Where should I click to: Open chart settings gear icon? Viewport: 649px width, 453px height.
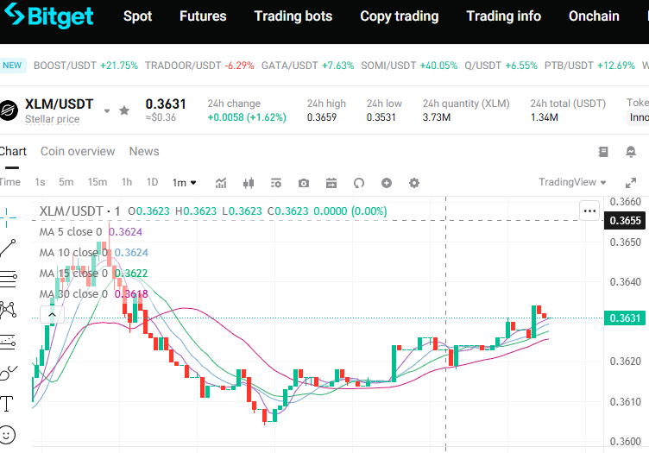click(x=414, y=183)
